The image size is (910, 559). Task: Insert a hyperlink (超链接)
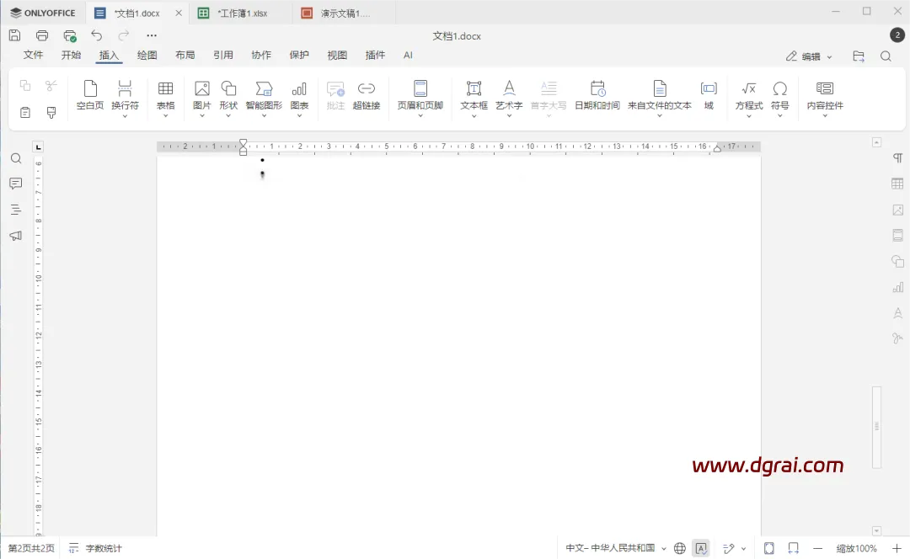pos(367,96)
